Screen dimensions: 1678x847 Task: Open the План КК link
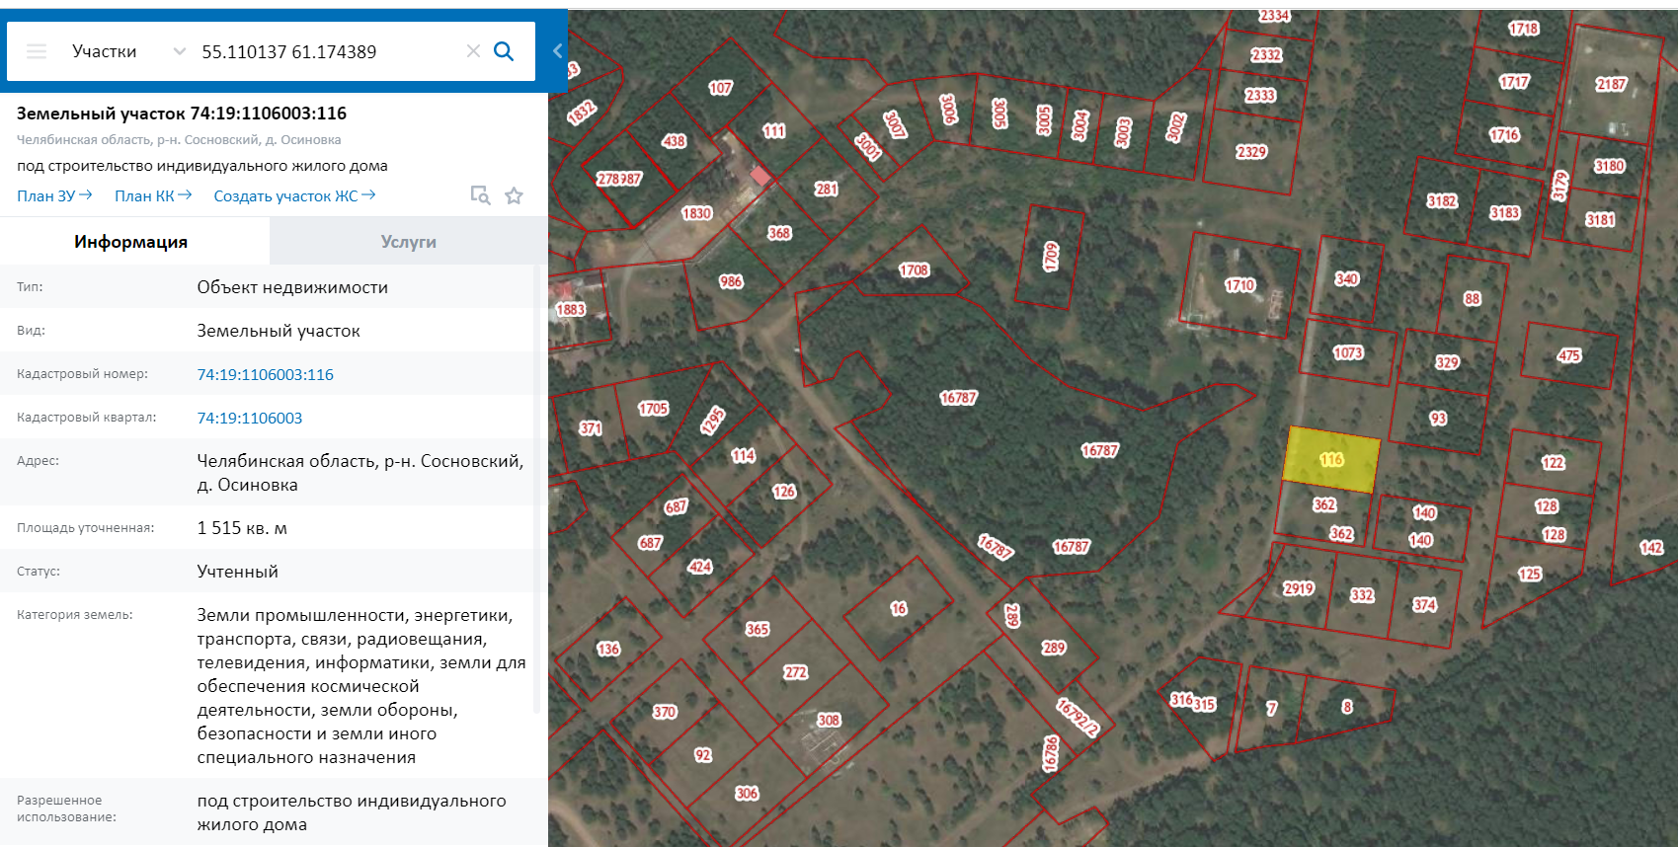point(153,195)
